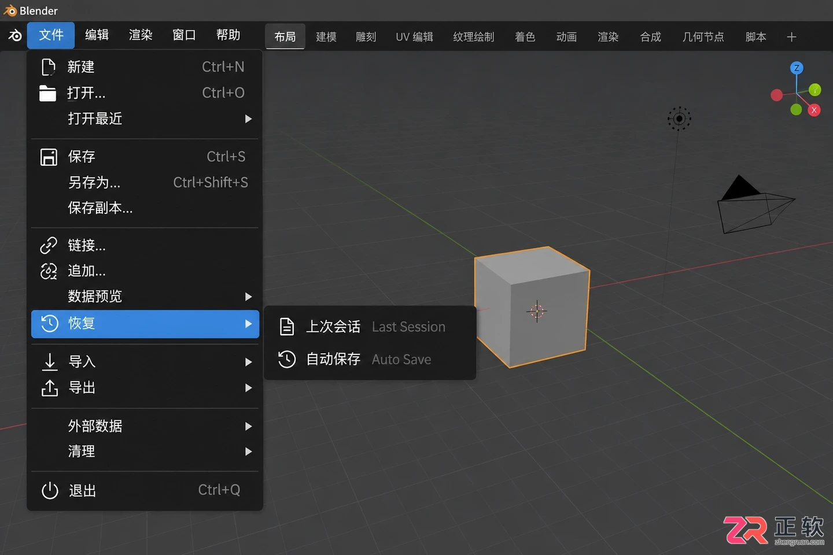Expand the 导入 submenu arrow
The width and height of the screenshot is (833, 555).
pos(249,362)
